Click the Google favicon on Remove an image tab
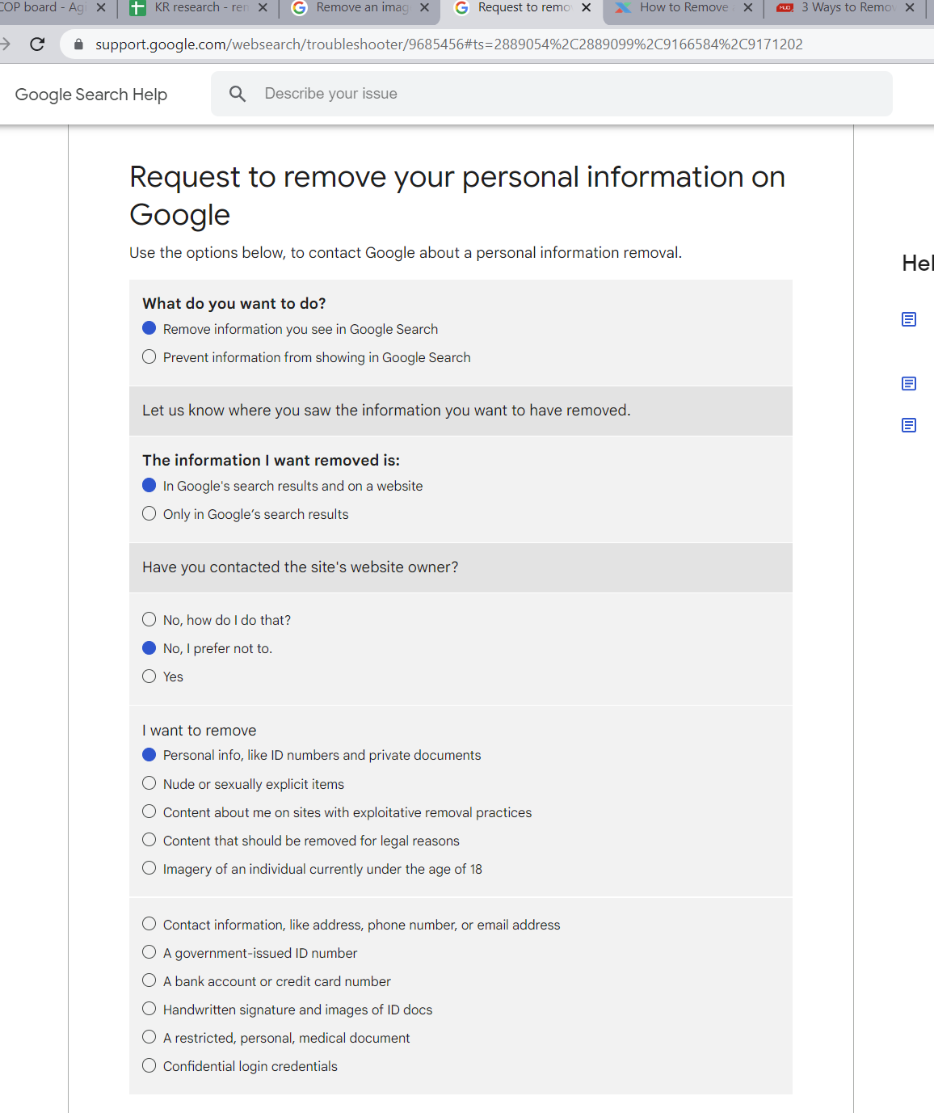934x1113 pixels. pos(299,10)
